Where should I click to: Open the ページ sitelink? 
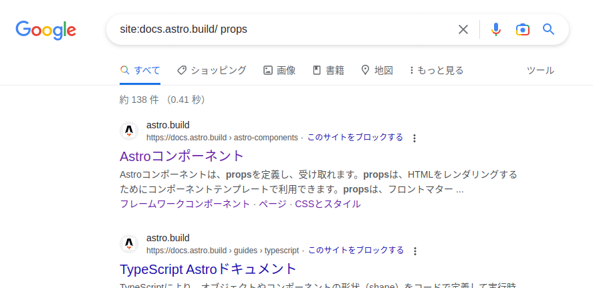(x=273, y=204)
